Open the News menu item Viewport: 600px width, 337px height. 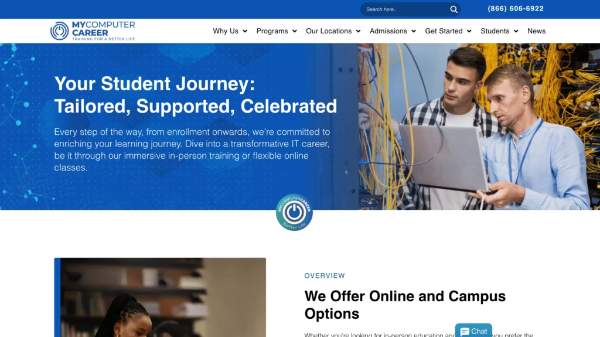(537, 31)
